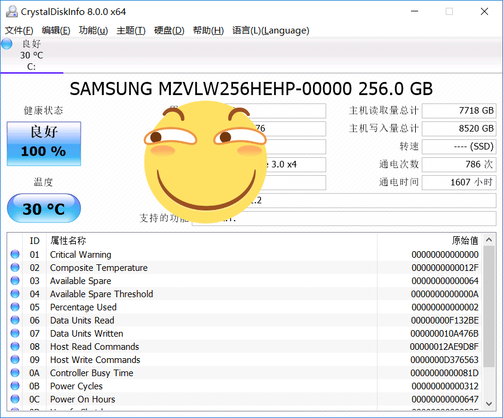This screenshot has width=503, height=418.
Task: Click the status orb for Power On Hours
Action: [15, 399]
